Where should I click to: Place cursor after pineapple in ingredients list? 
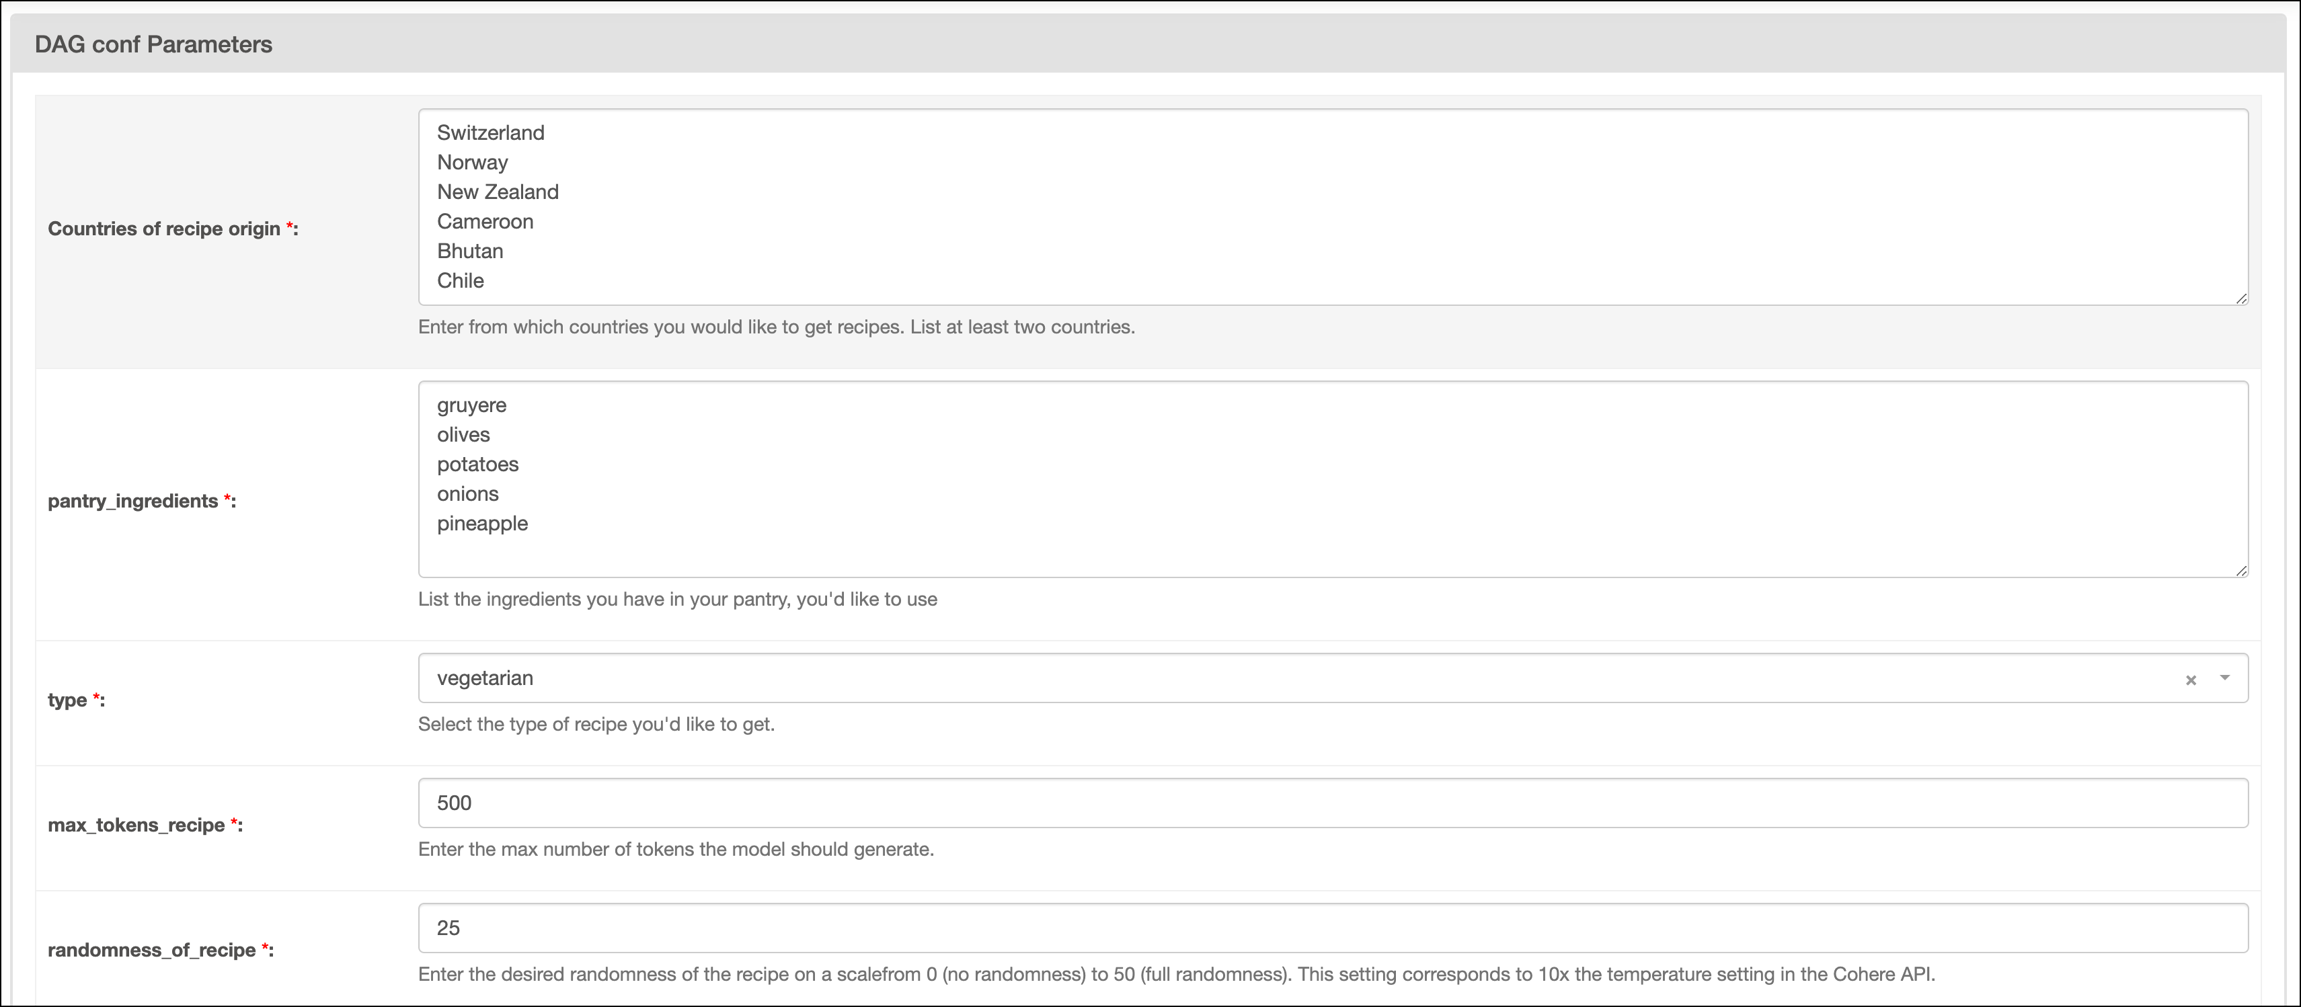click(x=531, y=524)
